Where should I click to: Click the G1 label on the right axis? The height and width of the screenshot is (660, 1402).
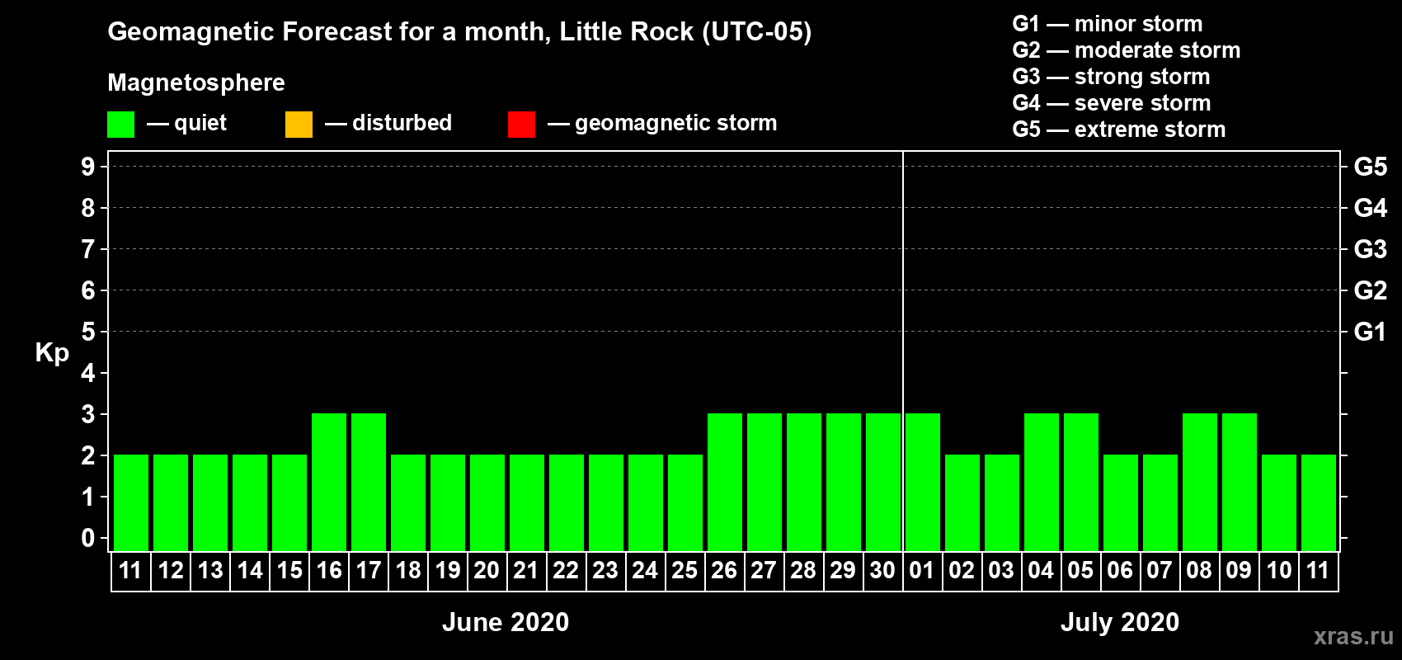click(x=1370, y=332)
